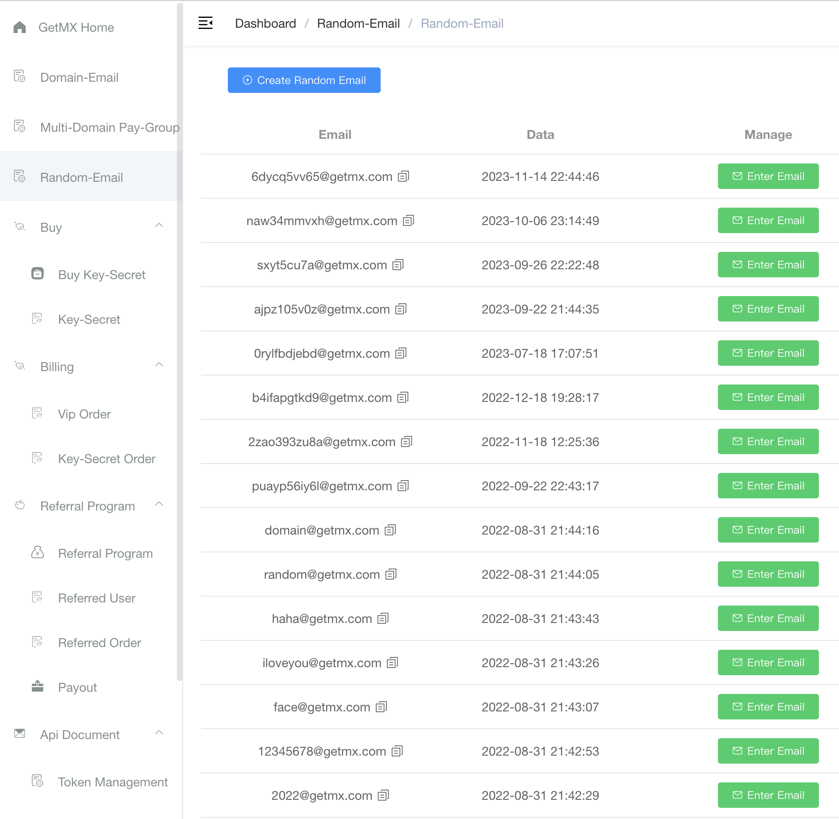This screenshot has height=819, width=839.
Task: Enter Email for 12345678@getmx.com
Action: [x=768, y=751]
